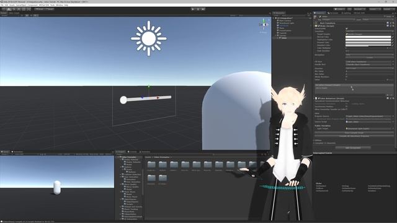
Task: Select the Rect tool in toolbar
Action: [x=24, y=9]
